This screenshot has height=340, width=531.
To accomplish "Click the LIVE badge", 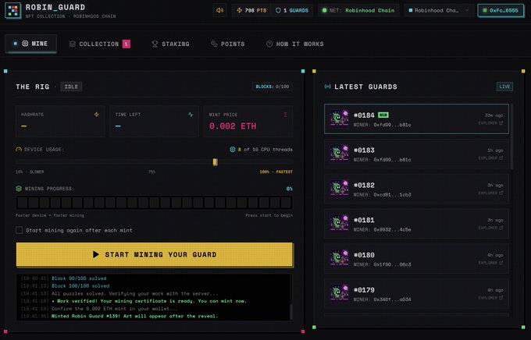I will 504,87.
